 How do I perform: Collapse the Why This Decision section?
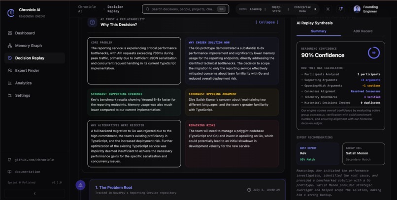coord(267,22)
